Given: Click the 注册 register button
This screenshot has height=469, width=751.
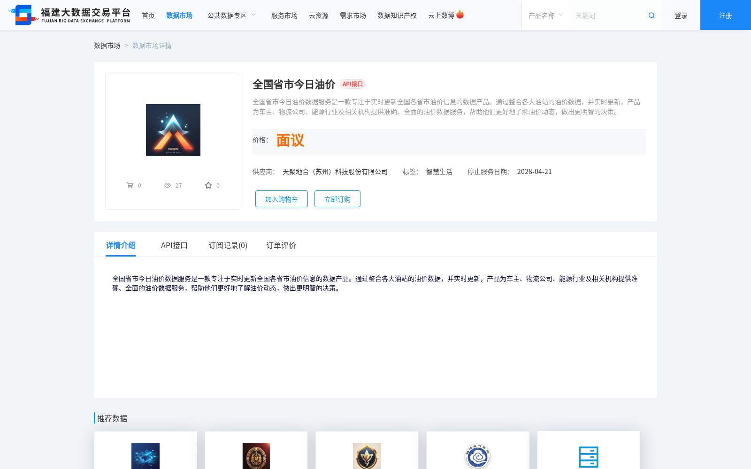Looking at the screenshot, I should [725, 15].
